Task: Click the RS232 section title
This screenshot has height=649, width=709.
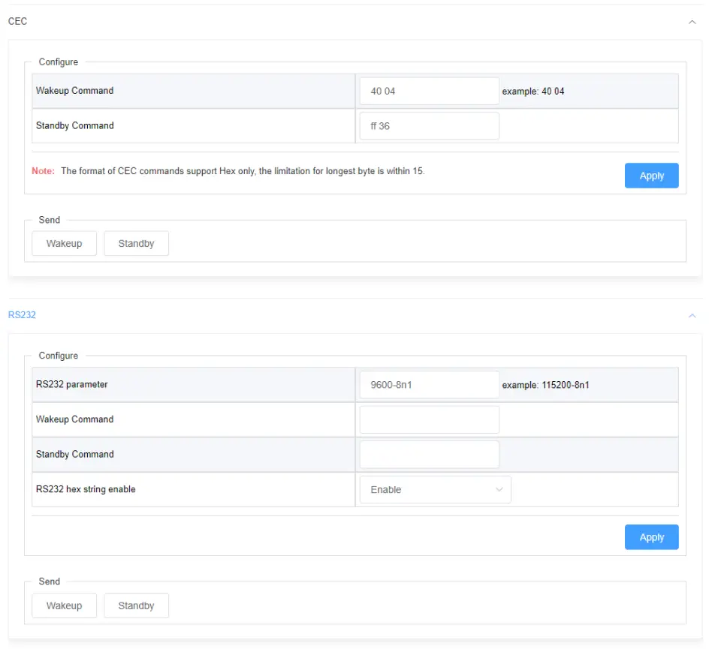Action: 23,315
